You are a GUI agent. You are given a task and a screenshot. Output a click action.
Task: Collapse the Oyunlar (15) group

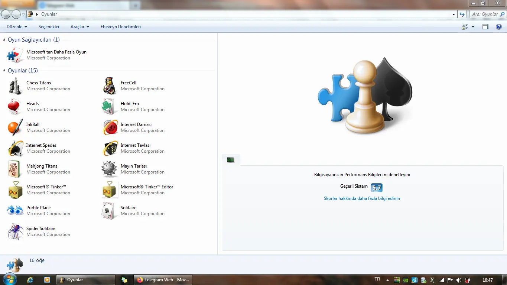coord(4,71)
